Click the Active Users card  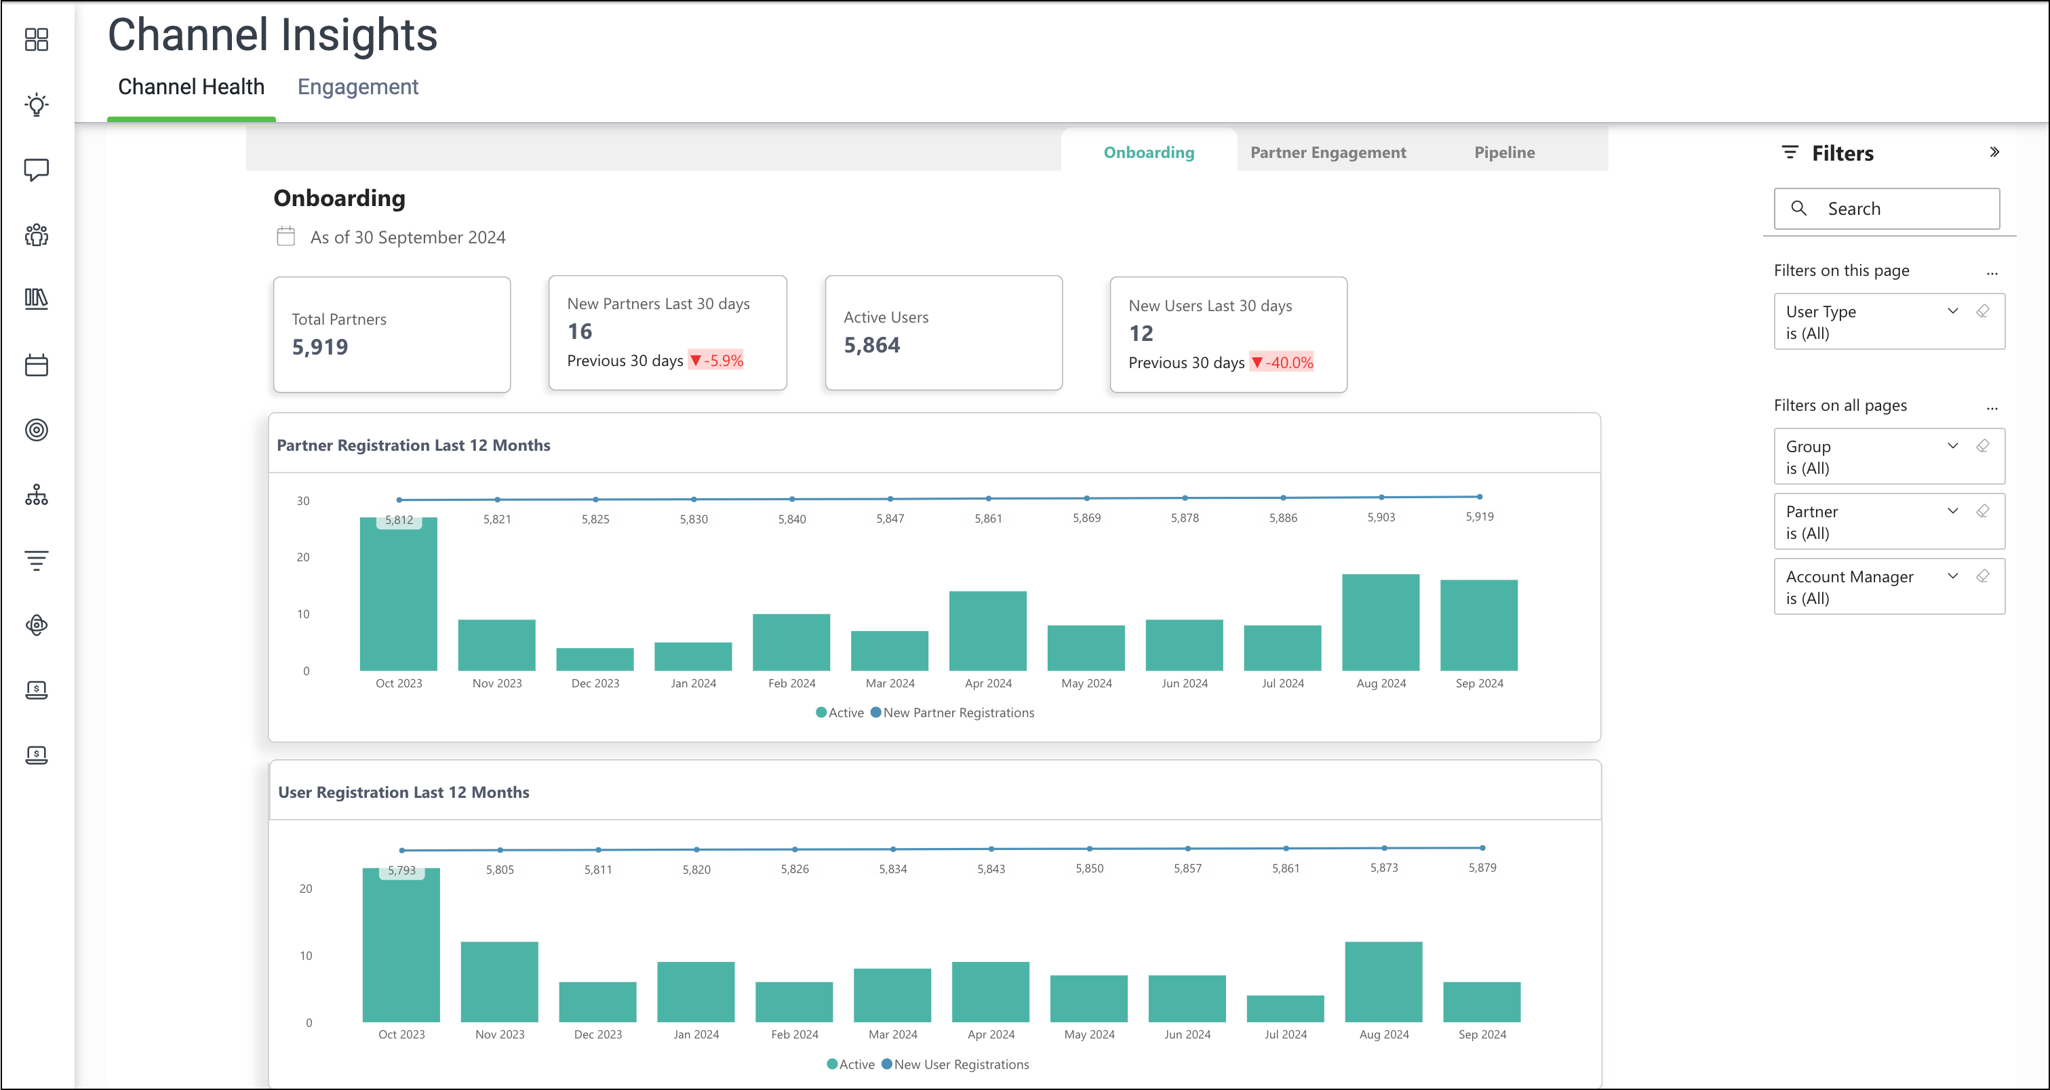click(x=944, y=333)
